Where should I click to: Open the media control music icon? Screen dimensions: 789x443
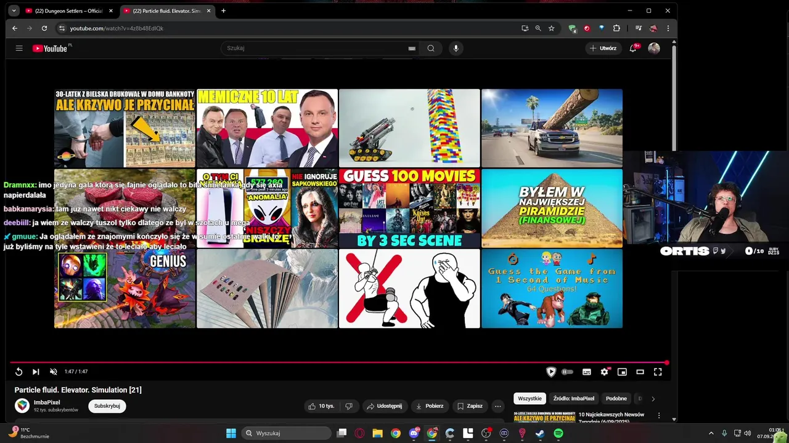pos(639,28)
